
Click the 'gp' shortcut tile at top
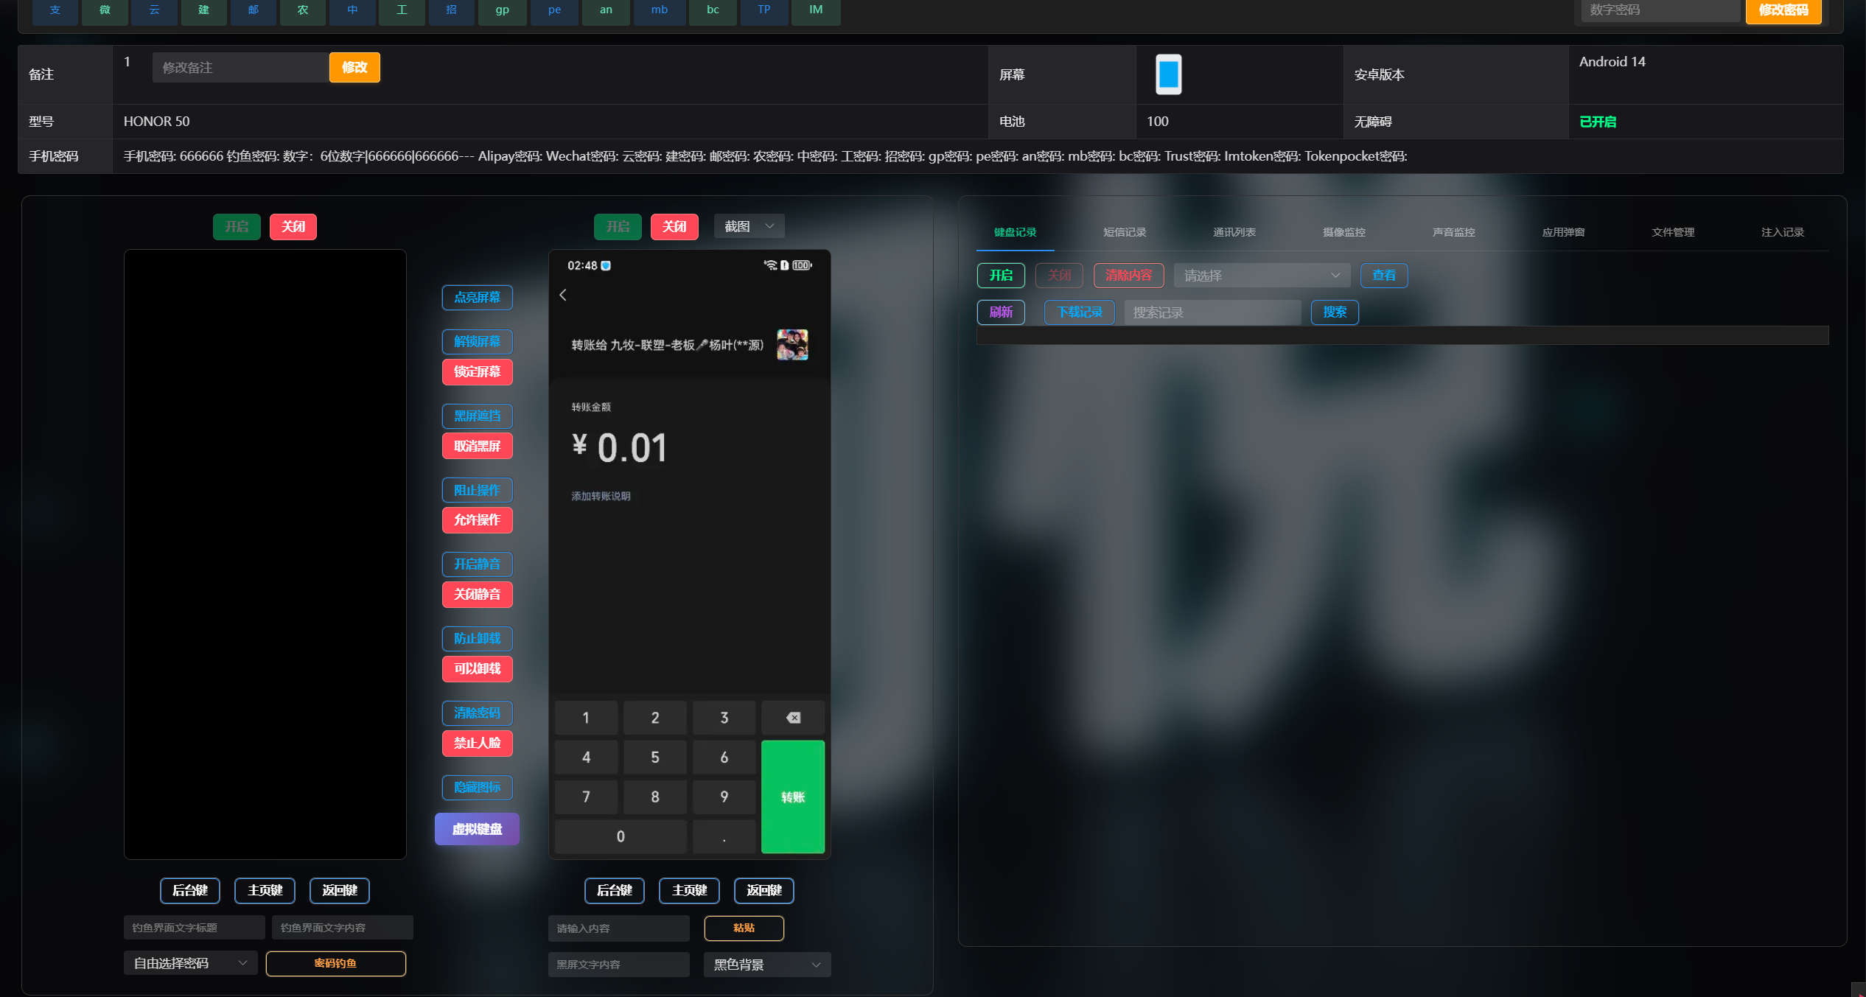coord(503,10)
